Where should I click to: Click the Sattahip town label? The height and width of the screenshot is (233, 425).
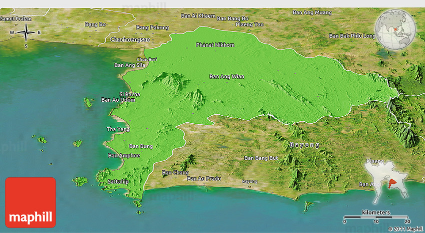coord(117,182)
